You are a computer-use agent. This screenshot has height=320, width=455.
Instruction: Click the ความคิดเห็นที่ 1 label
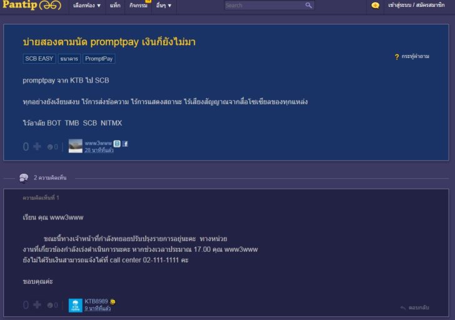point(41,198)
